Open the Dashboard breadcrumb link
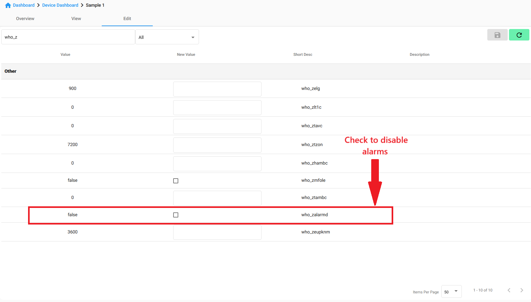The width and height of the screenshot is (531, 302). click(x=24, y=5)
